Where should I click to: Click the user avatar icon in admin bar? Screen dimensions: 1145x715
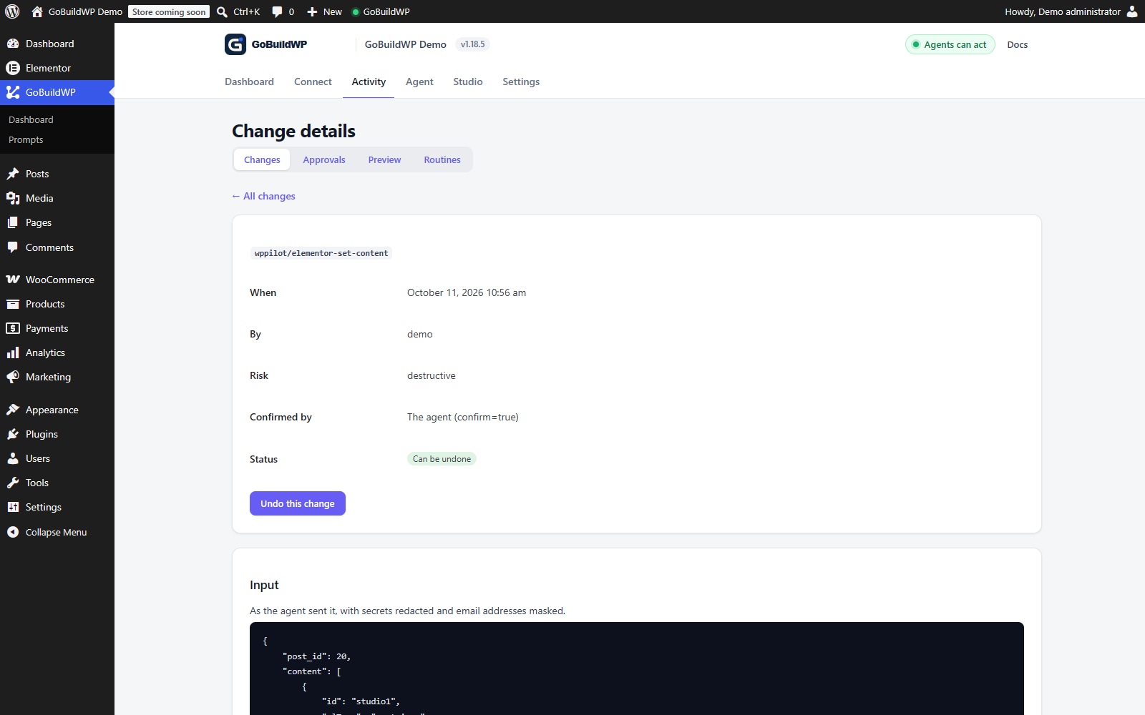coord(1132,11)
